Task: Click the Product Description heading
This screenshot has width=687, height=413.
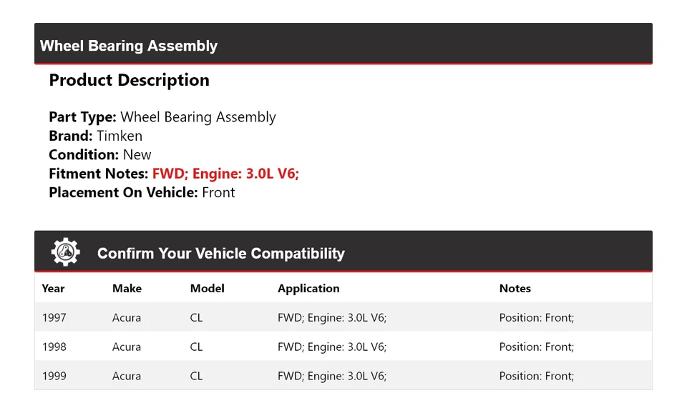Action: tap(129, 80)
